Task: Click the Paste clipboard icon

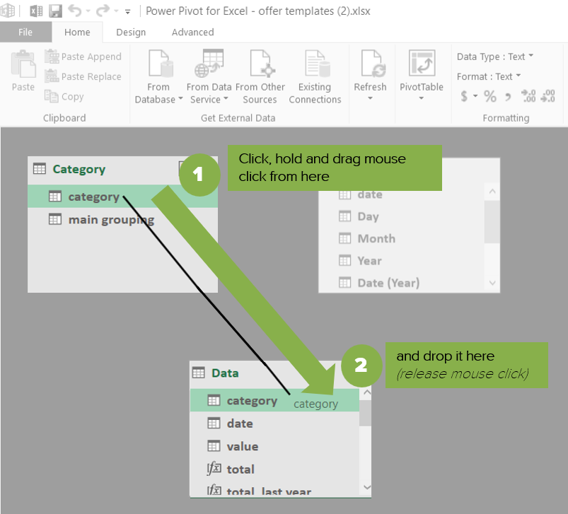Action: tap(23, 64)
